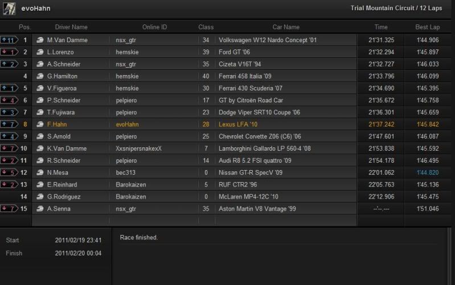Click race time 21'37.242 in highlighted row
Viewport: 455px width, 285px height.
coord(381,125)
